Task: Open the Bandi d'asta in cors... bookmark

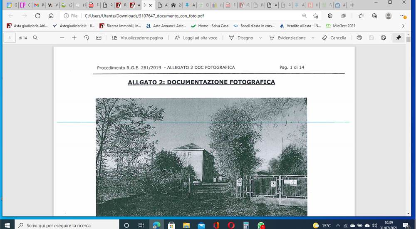Action: tap(254, 26)
